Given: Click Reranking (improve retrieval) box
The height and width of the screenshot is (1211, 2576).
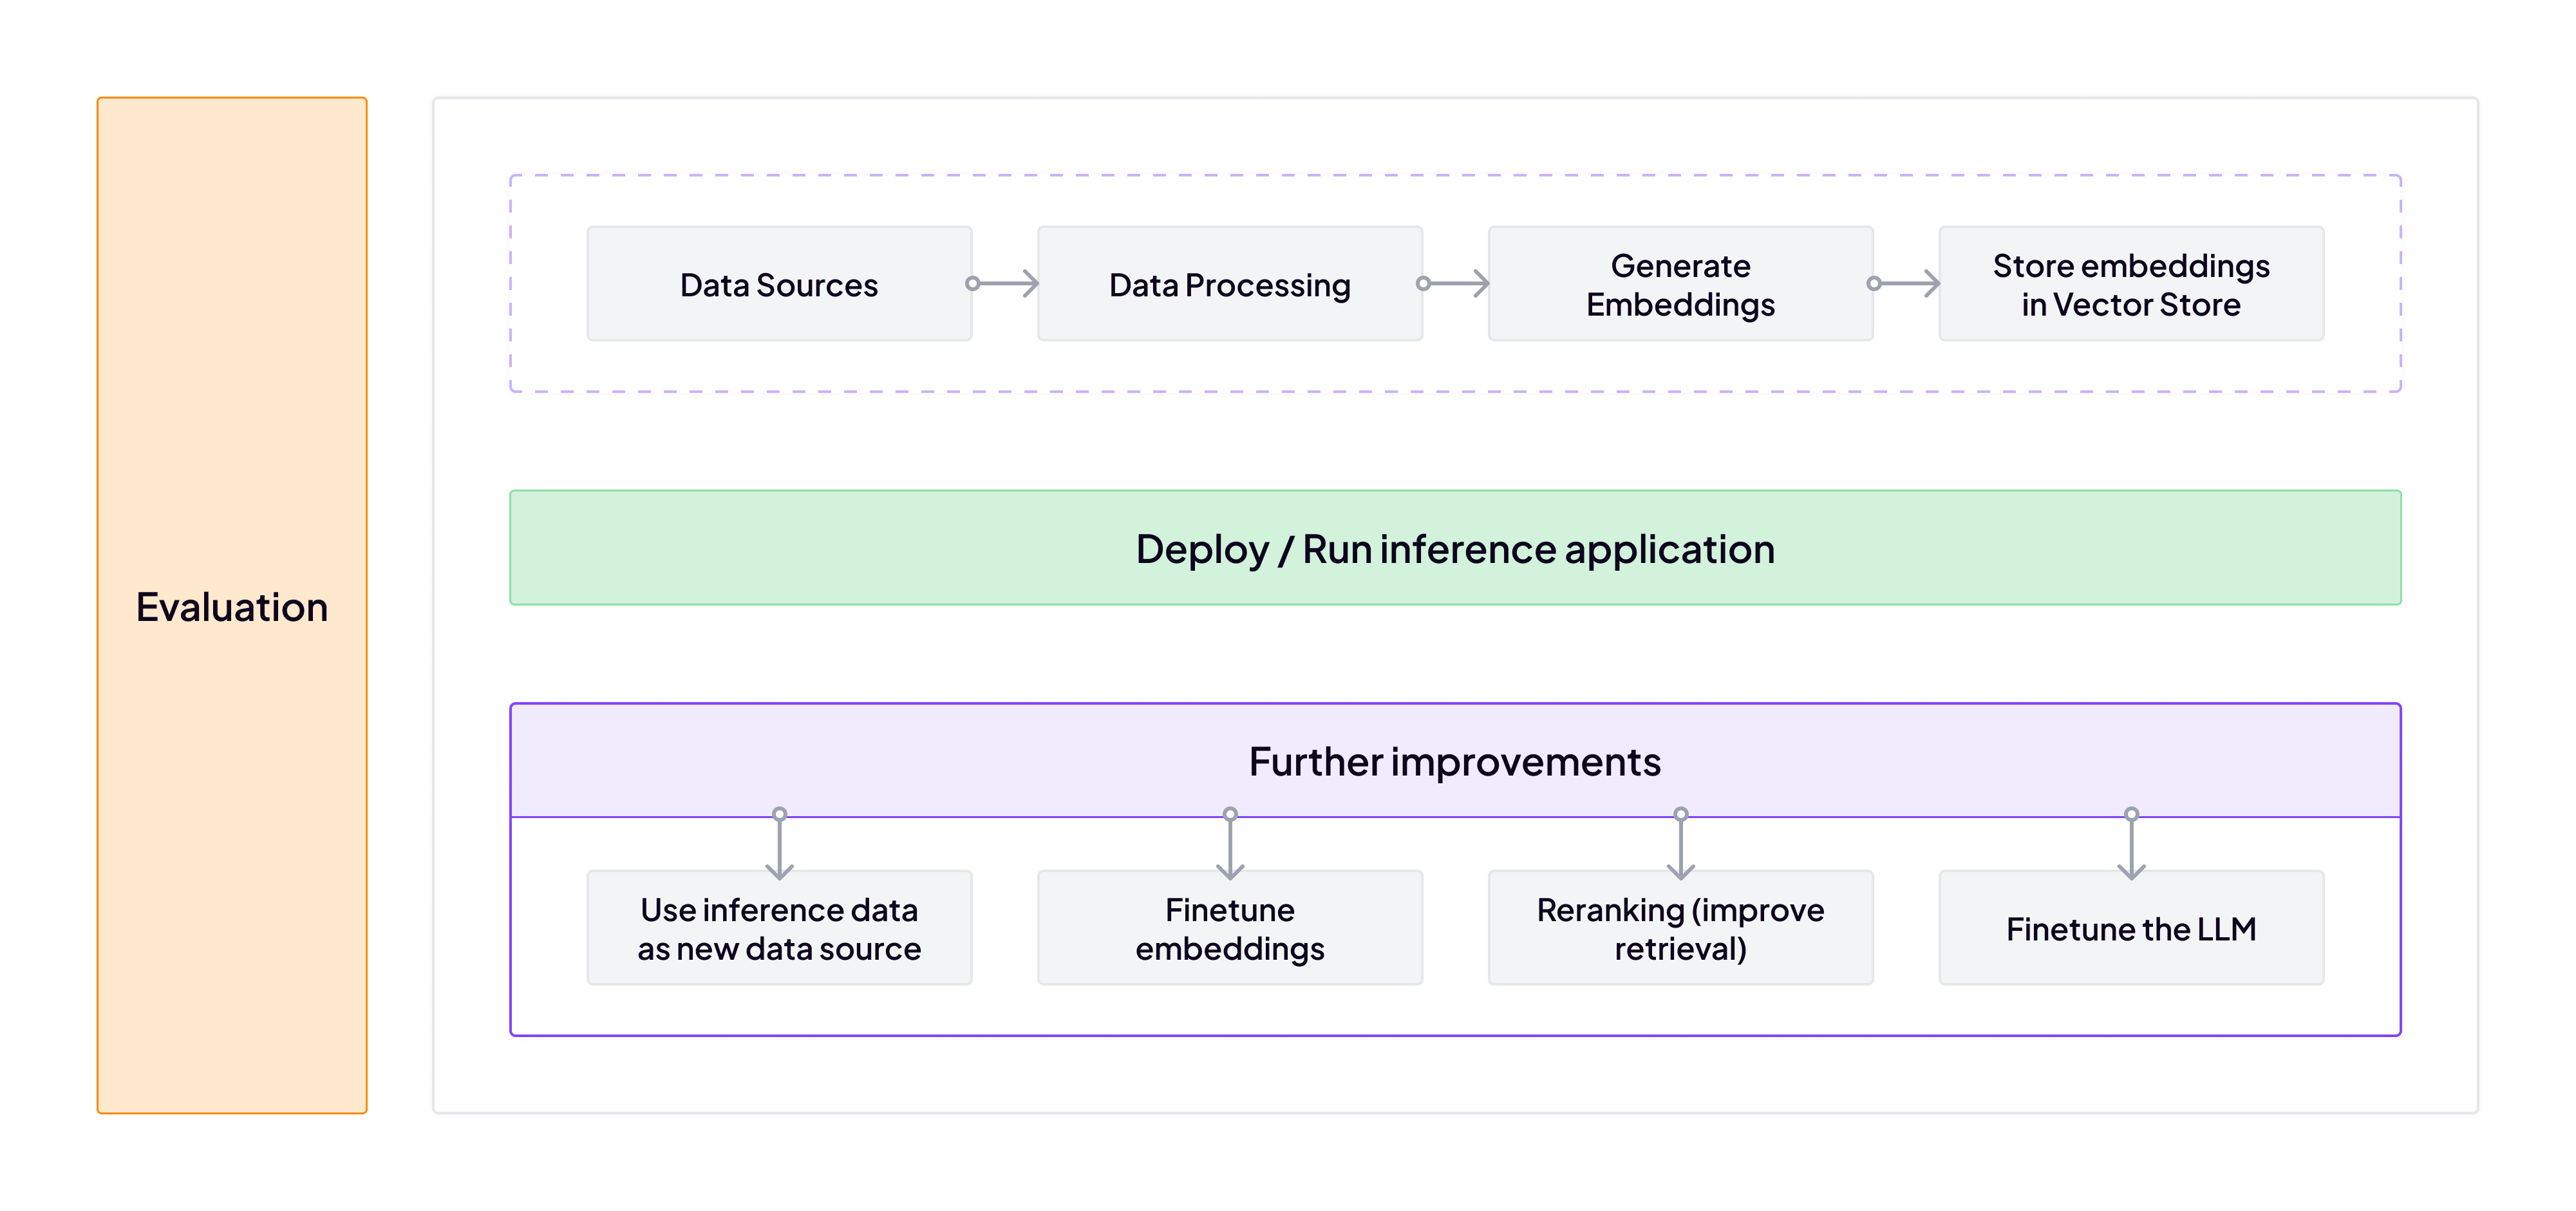Looking at the screenshot, I should (x=1680, y=928).
